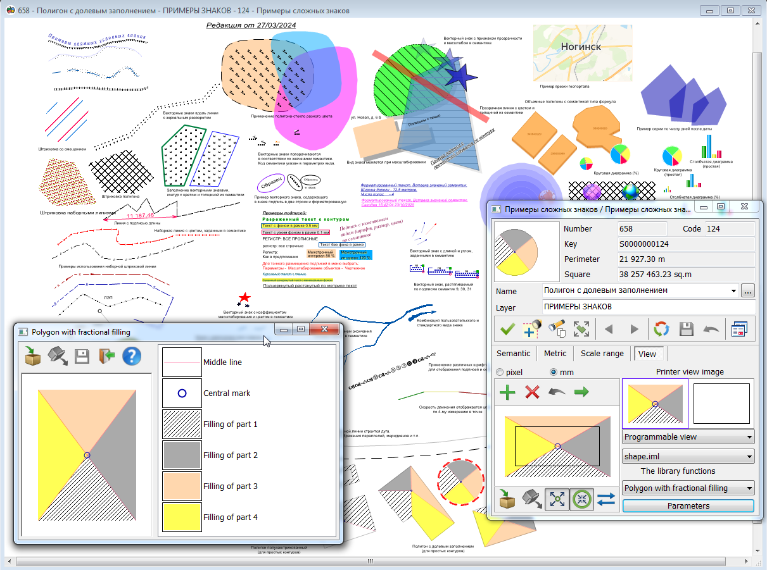Open help with the blue question mark

point(131,356)
